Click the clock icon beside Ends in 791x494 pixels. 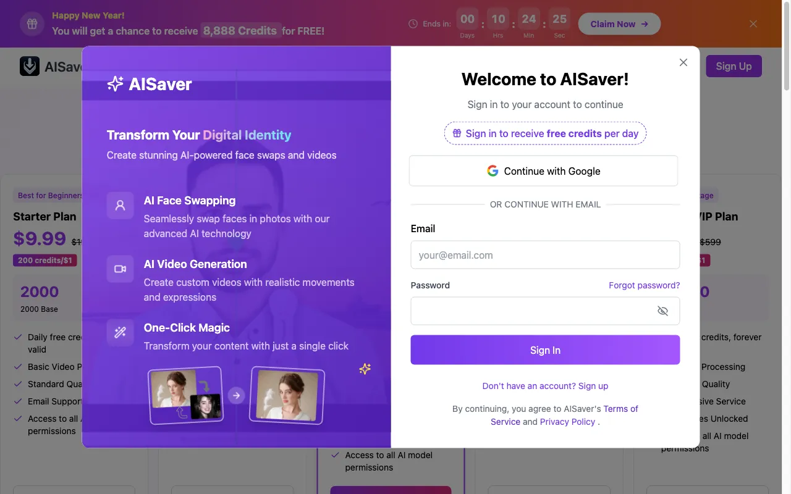click(x=413, y=24)
